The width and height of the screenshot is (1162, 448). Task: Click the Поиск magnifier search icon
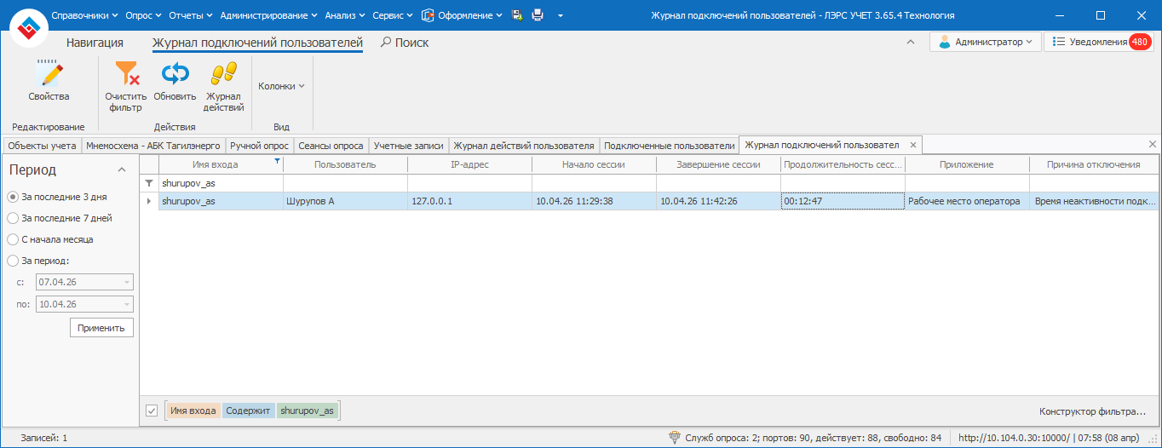click(386, 43)
